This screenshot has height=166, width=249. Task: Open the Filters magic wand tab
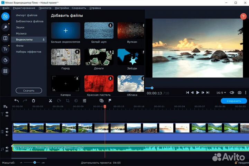[x=5, y=27]
